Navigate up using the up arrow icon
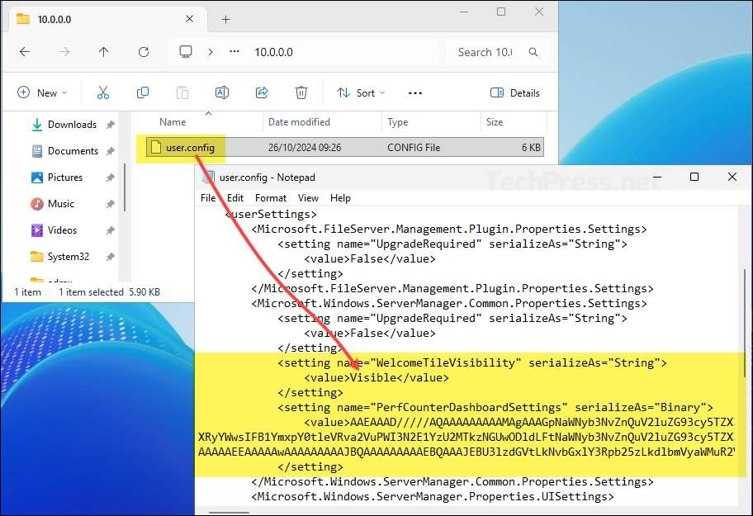 (x=103, y=51)
